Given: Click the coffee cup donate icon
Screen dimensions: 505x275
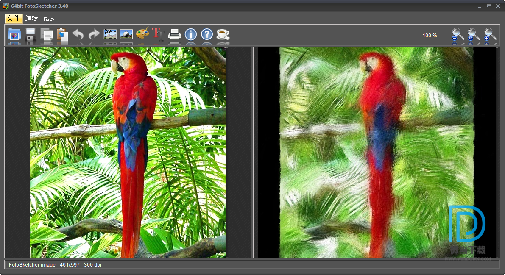Looking at the screenshot, I should pyautogui.click(x=223, y=34).
